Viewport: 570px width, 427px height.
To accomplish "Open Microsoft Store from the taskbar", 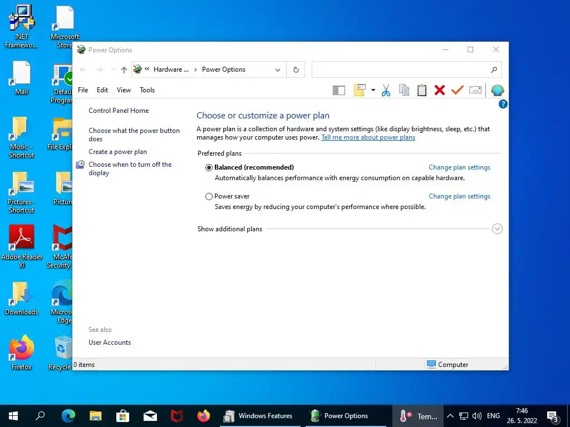I will pos(123,416).
